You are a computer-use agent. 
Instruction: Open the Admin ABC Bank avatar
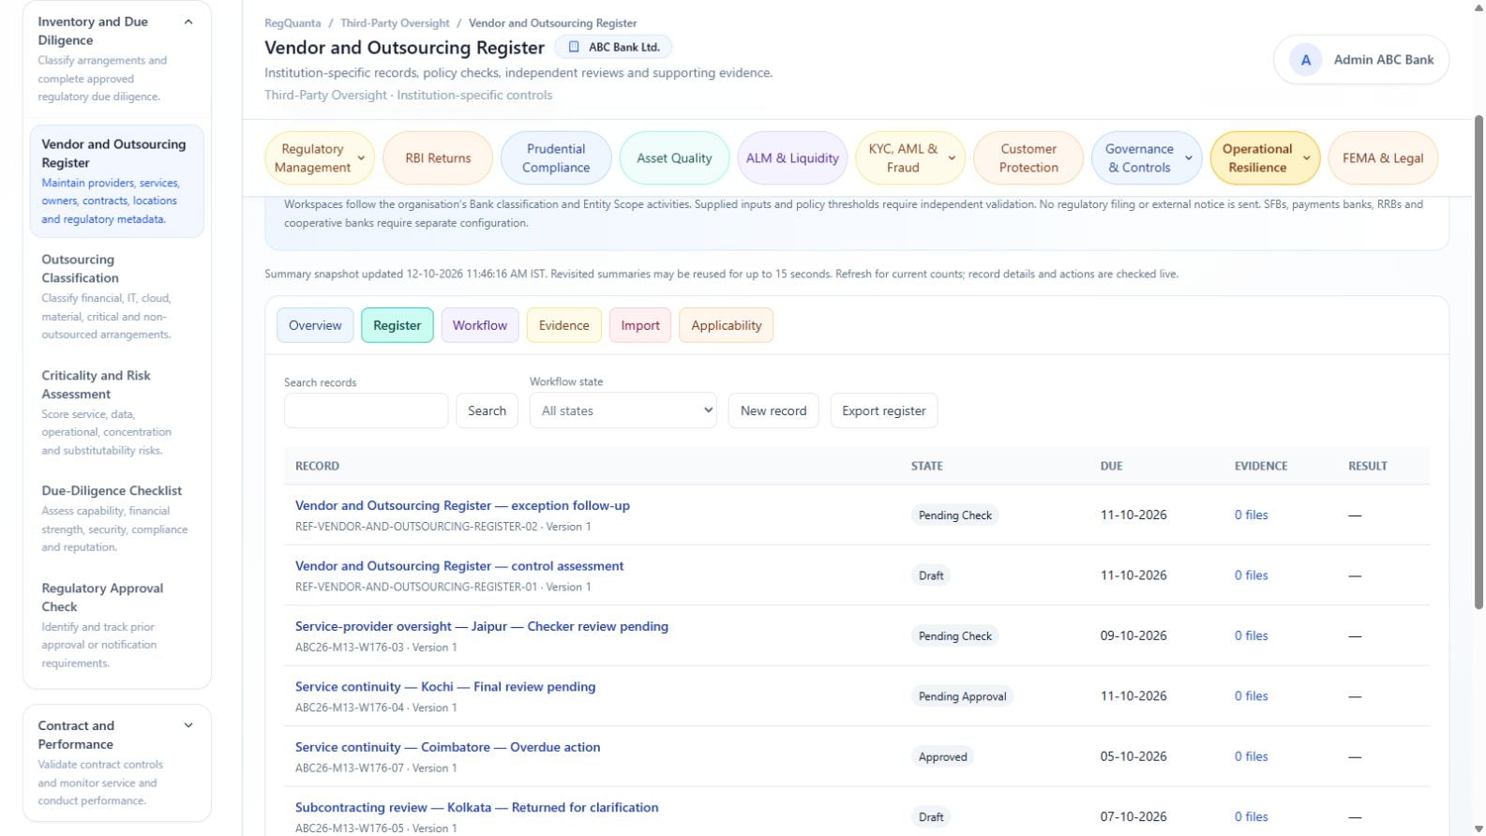1305,60
